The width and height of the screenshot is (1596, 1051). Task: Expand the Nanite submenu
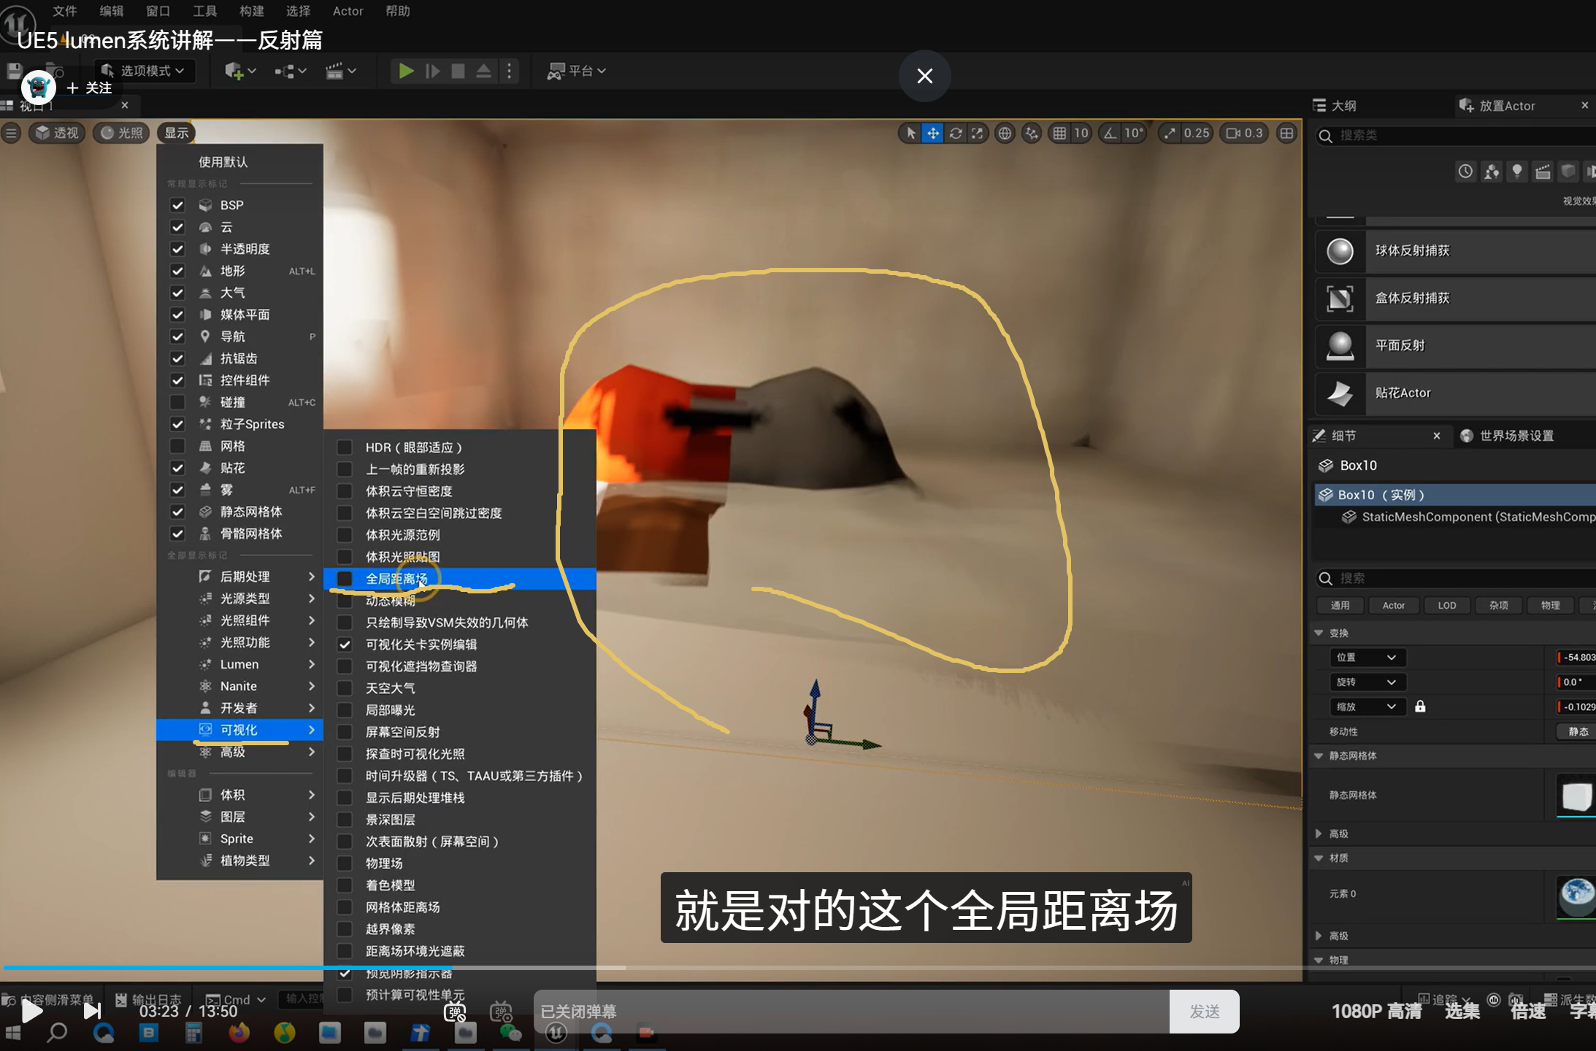click(x=240, y=686)
